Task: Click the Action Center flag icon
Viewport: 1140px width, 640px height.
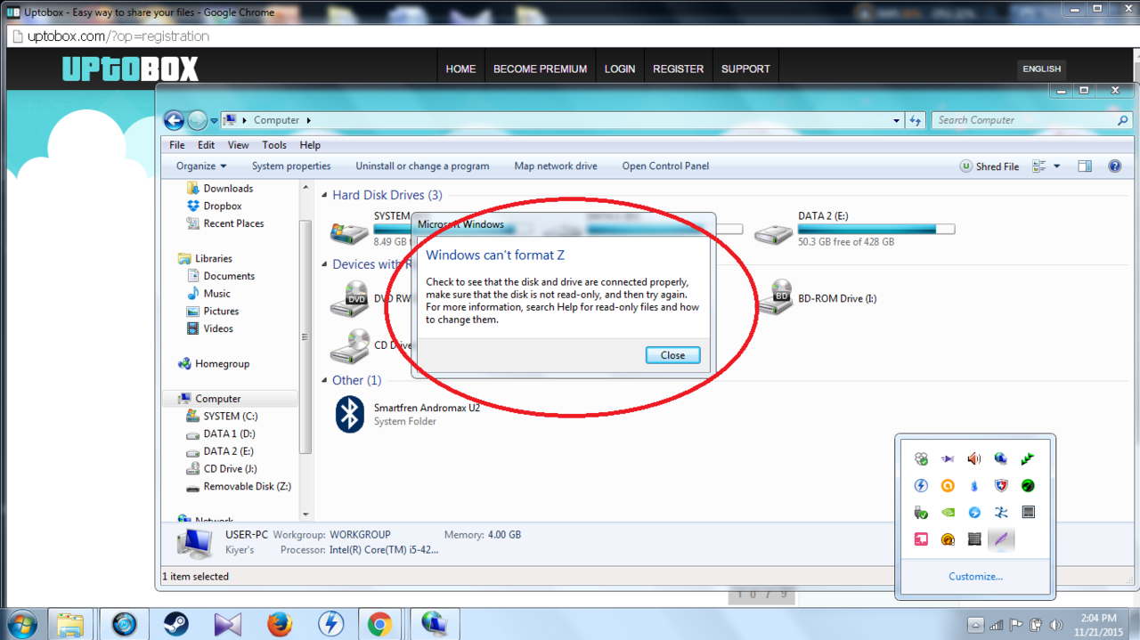Action: [x=1016, y=625]
